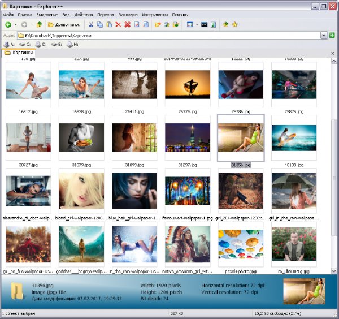Go back with the green Back arrow
This screenshot has width=339, height=319.
pyautogui.click(x=8, y=25)
